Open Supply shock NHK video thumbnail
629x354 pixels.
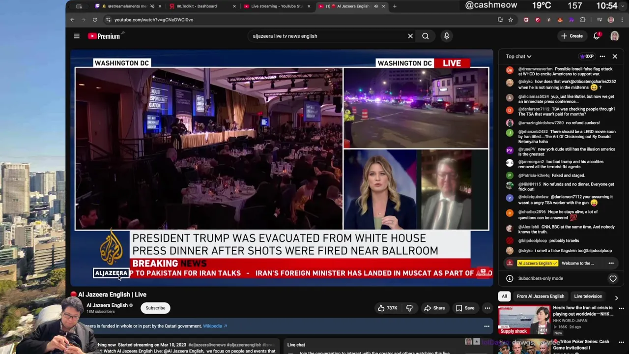(524, 320)
